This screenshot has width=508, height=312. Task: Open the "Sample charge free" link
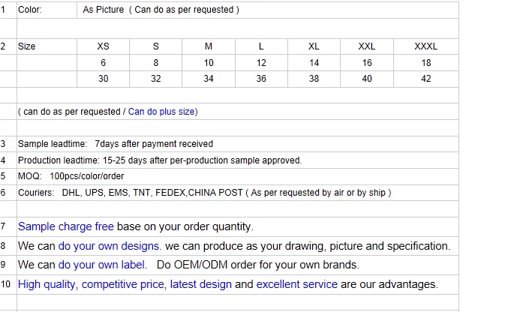click(x=66, y=226)
